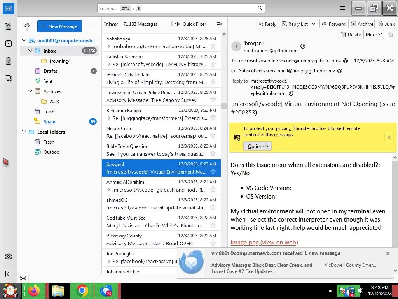Star the Nicola Corti message
The height and width of the screenshot is (299, 398).
[213, 136]
